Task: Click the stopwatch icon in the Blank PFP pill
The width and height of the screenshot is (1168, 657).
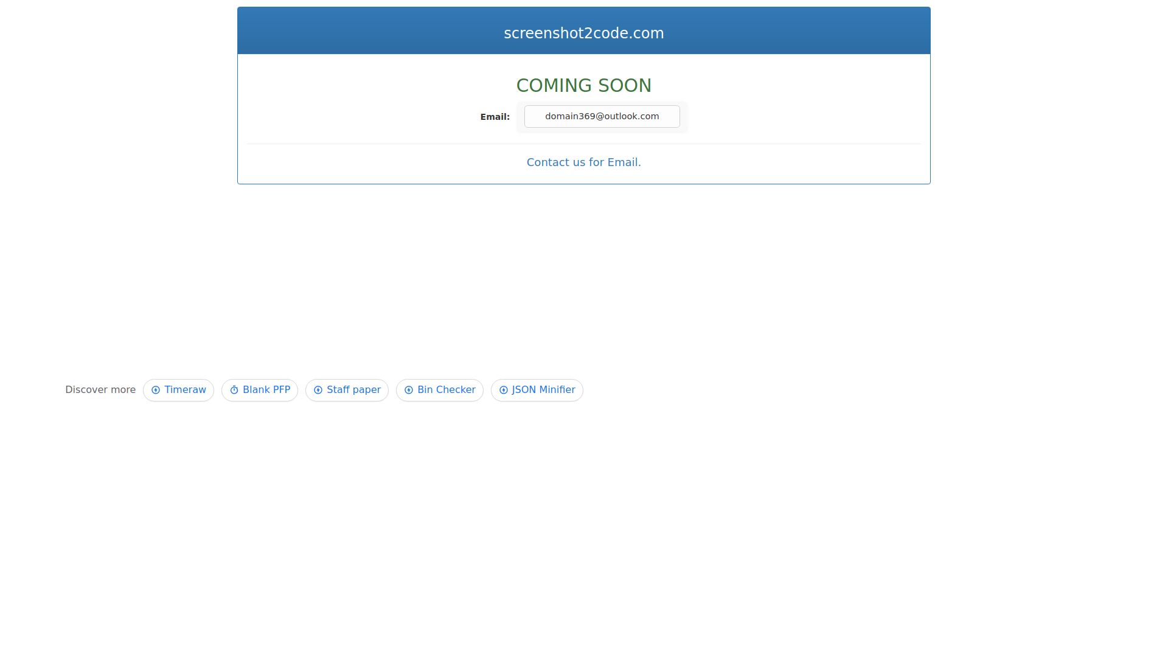Action: [234, 390]
